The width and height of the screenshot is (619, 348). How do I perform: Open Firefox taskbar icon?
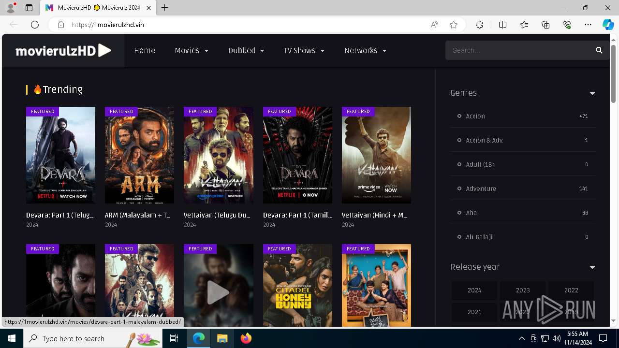[246, 338]
